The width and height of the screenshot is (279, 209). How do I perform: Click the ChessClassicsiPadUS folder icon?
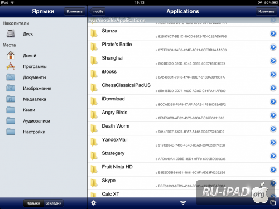(x=94, y=88)
